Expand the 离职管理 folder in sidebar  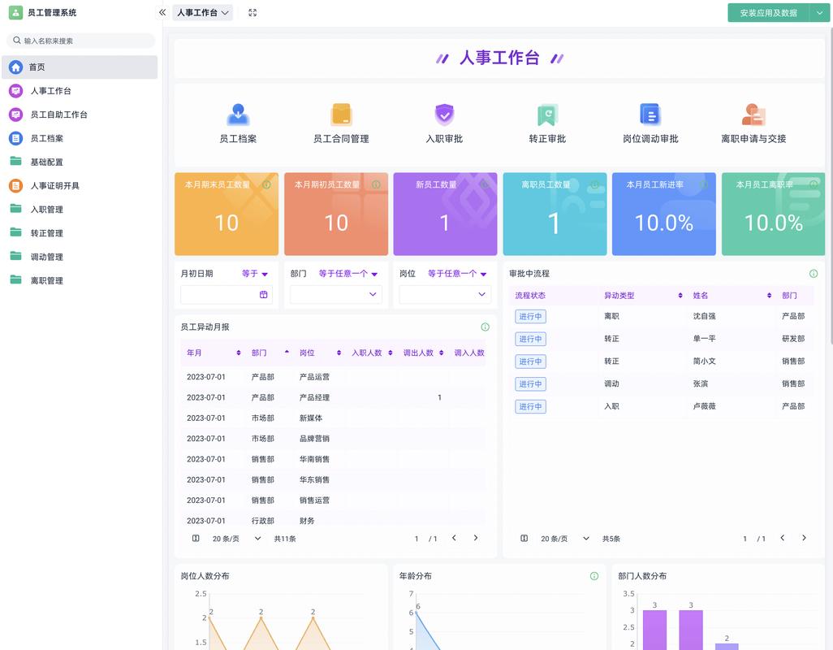point(80,280)
